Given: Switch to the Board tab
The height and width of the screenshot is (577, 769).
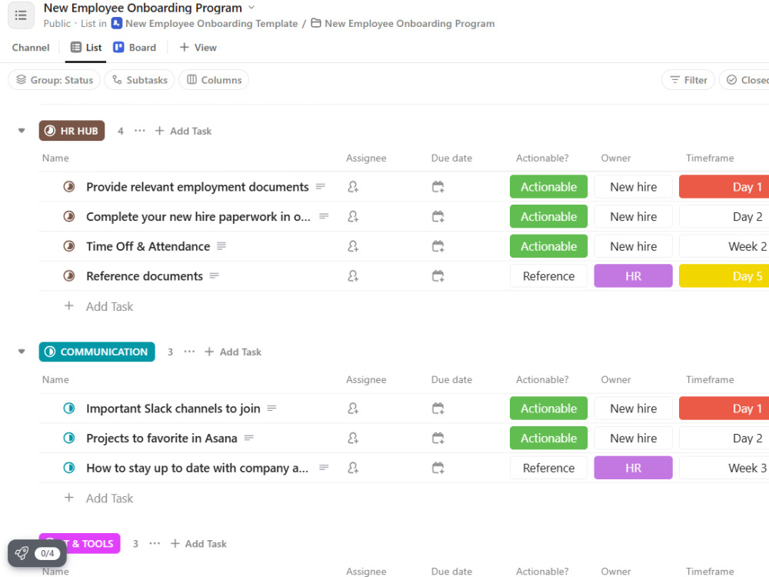Looking at the screenshot, I should pyautogui.click(x=135, y=48).
